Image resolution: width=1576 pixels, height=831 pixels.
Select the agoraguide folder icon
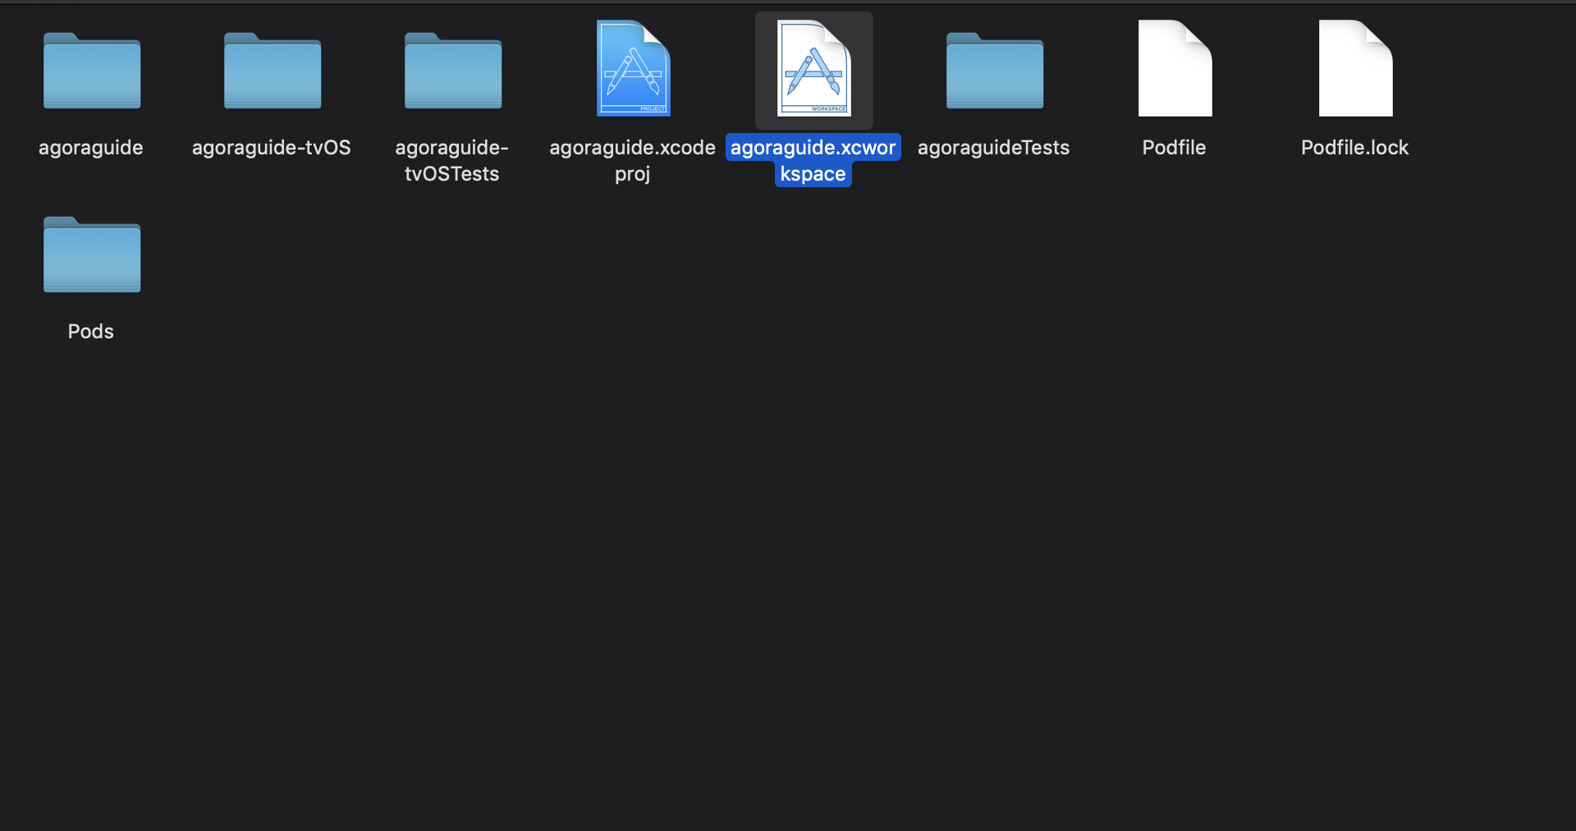92,71
